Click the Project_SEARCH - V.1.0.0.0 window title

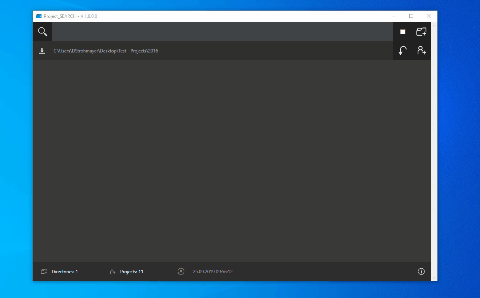coord(70,16)
